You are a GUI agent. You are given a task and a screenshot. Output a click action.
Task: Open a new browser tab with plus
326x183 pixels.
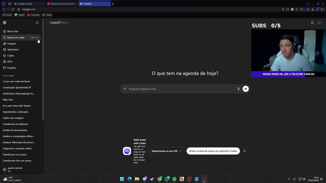click(113, 4)
